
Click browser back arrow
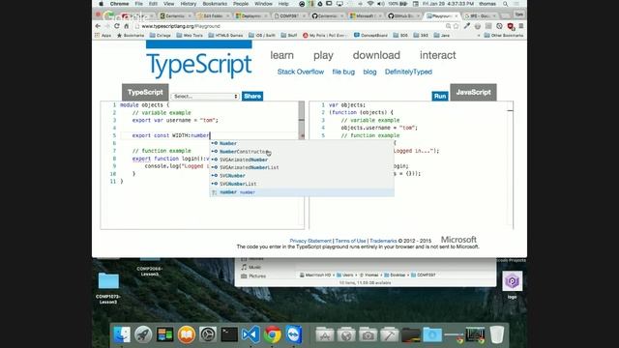98,26
